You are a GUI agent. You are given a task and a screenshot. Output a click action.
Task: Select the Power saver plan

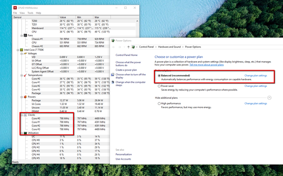[159, 86]
